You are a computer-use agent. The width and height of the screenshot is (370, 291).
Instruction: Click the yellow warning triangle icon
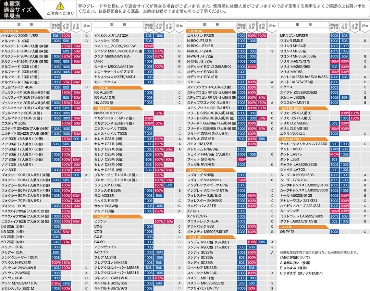60,6
